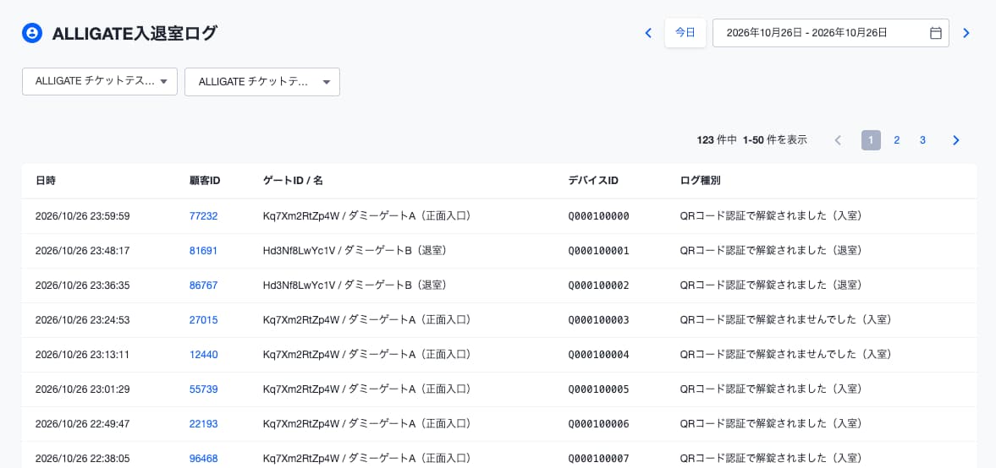Go to next date with right chevron

(x=966, y=33)
